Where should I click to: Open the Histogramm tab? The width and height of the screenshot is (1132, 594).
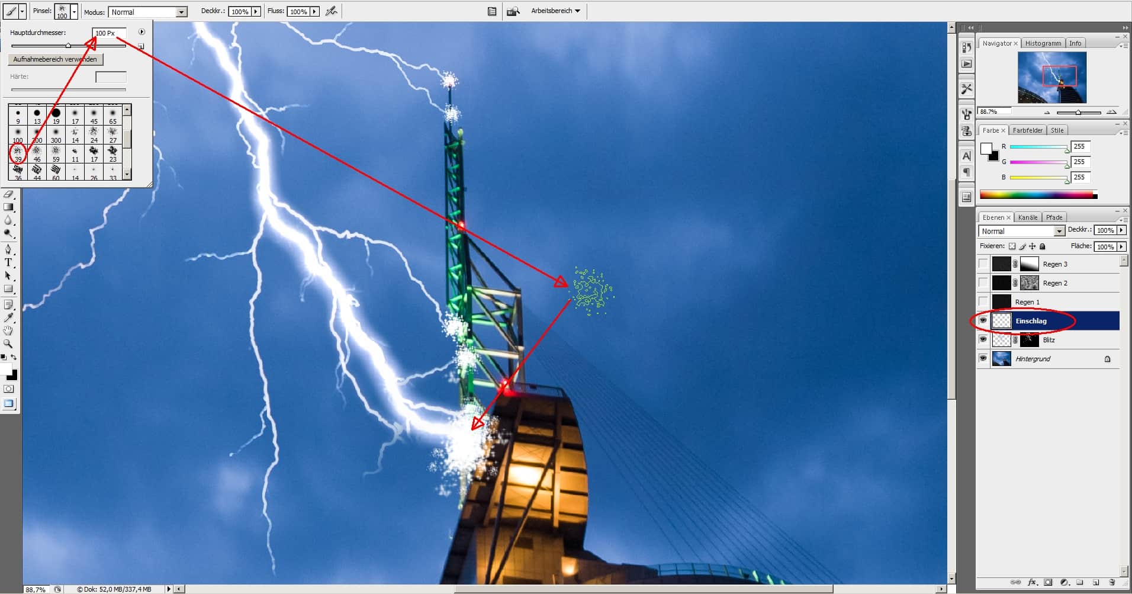tap(1043, 43)
